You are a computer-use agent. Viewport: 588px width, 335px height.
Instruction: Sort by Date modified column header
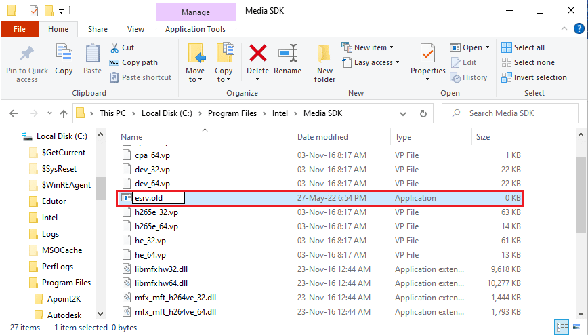[x=322, y=137]
